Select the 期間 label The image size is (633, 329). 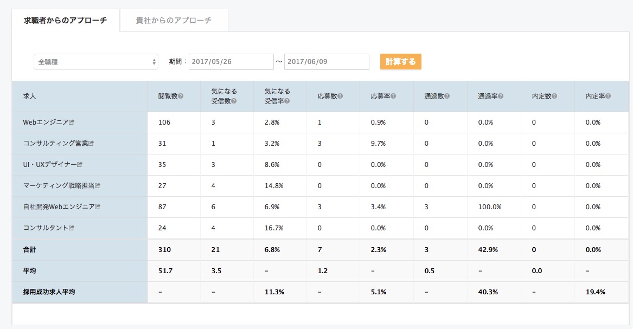pos(177,62)
